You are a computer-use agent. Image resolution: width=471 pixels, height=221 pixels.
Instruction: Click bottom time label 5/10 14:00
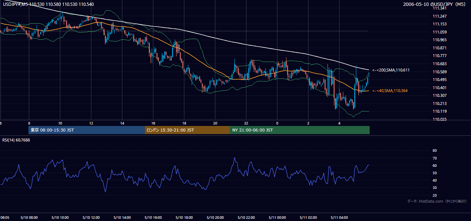(122, 218)
